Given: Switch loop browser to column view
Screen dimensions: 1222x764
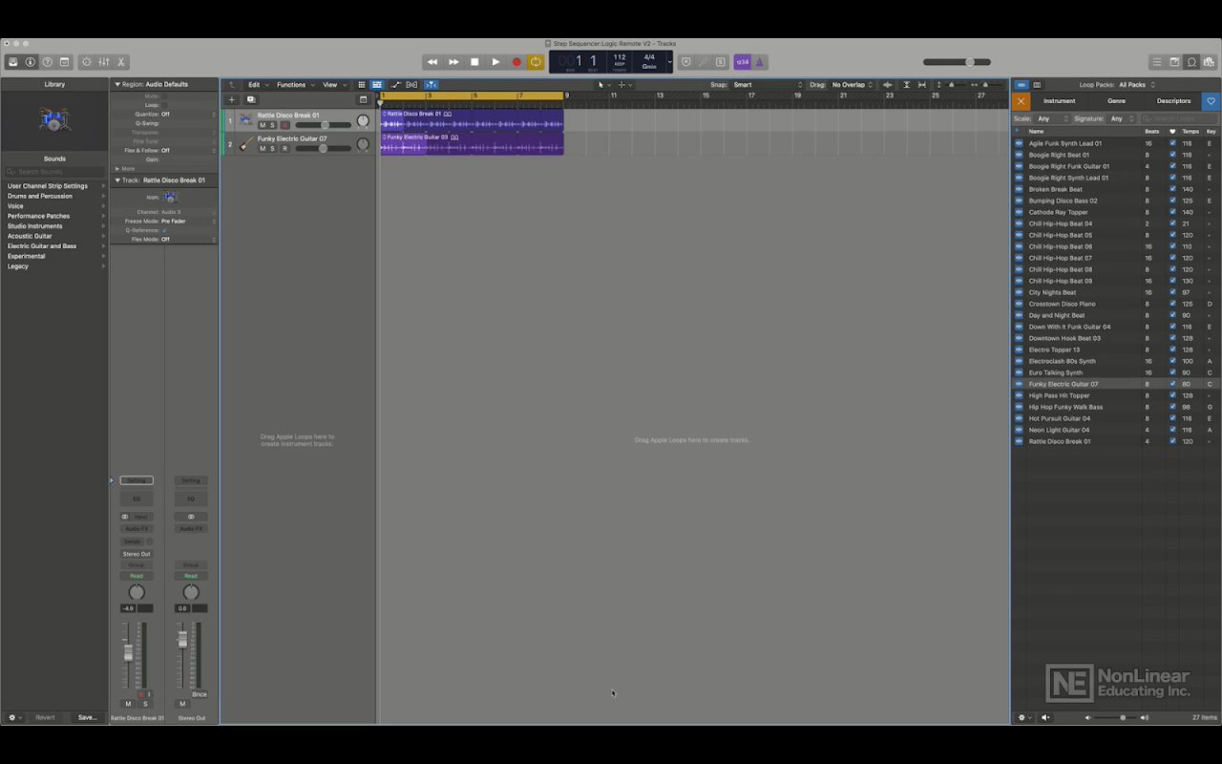Looking at the screenshot, I should point(1038,85).
